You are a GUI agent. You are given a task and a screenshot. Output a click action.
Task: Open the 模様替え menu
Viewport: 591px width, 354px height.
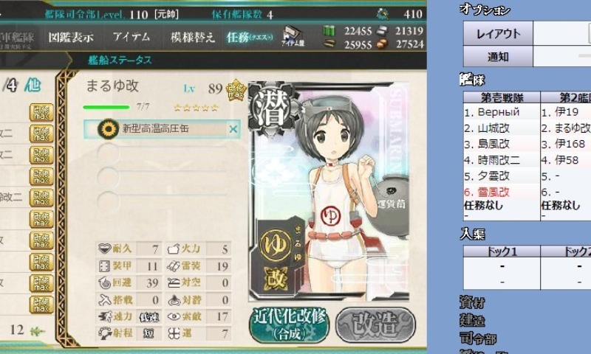192,37
